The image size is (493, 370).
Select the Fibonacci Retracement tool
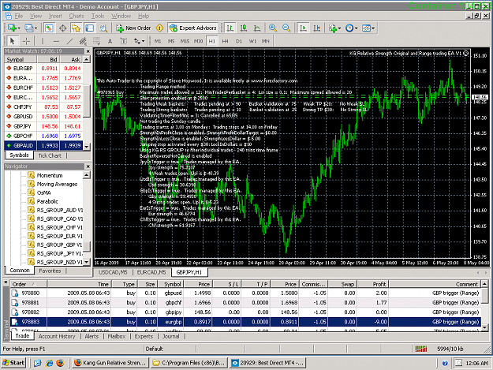96,41
